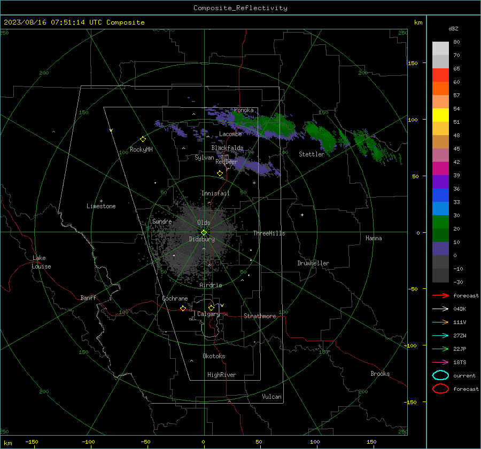
Task: Select the Strathmore label
Action: point(260,316)
